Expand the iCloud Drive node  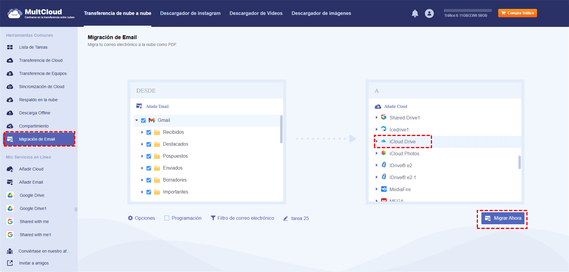tap(377, 142)
